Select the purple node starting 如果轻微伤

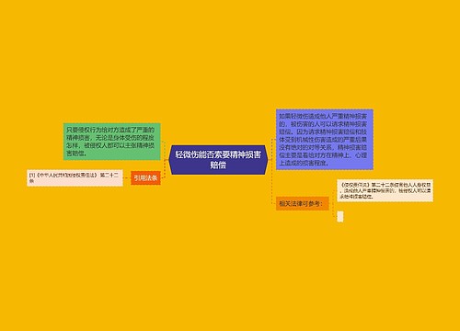(x=325, y=140)
